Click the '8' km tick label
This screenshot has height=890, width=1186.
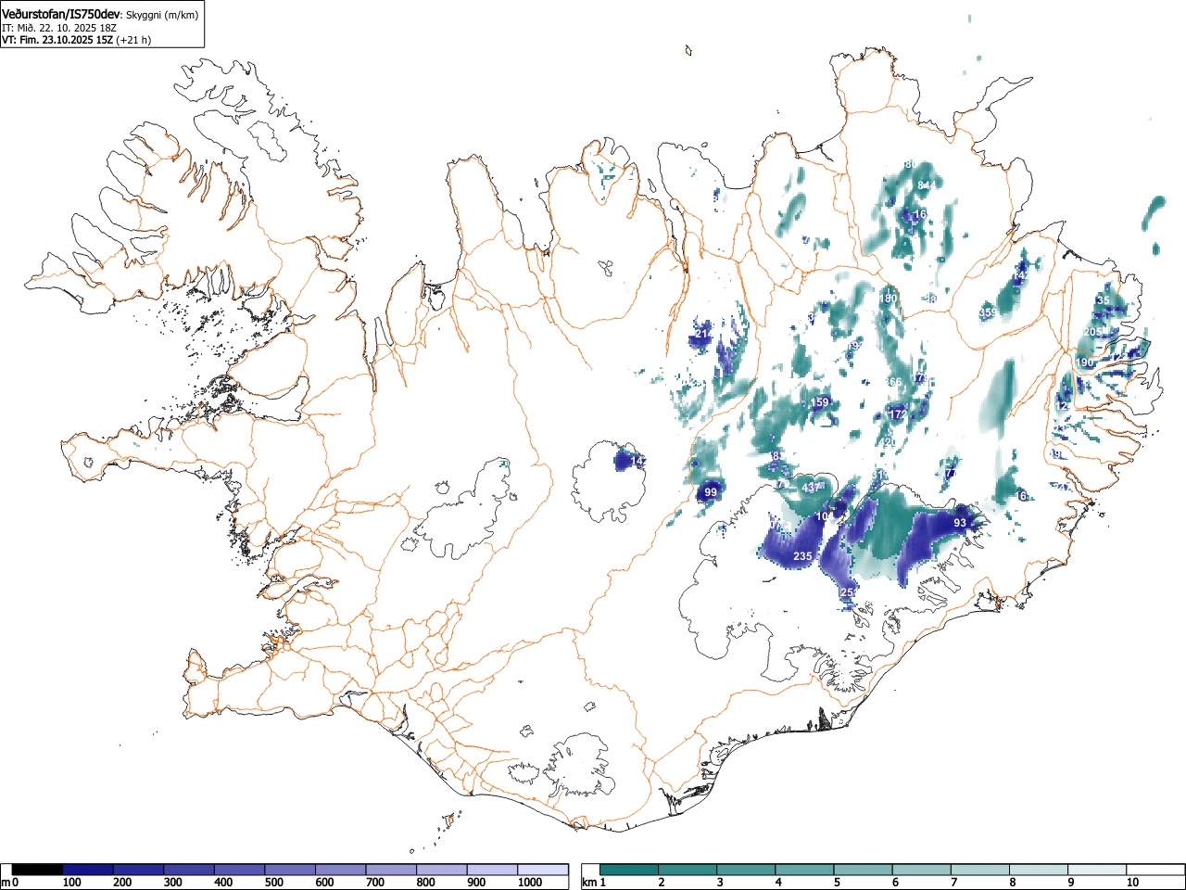(x=1012, y=883)
